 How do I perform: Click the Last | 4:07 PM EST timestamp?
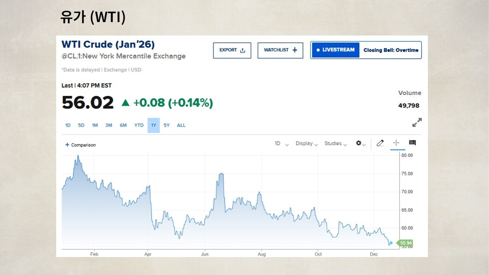tap(87, 86)
